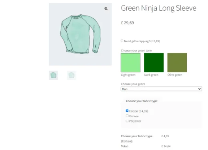Click the £ 29,69 price
The width and height of the screenshot is (208, 150).
point(127,23)
